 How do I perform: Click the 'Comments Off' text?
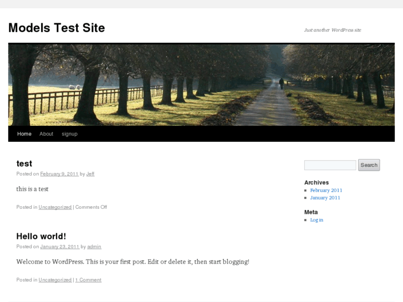(x=91, y=207)
